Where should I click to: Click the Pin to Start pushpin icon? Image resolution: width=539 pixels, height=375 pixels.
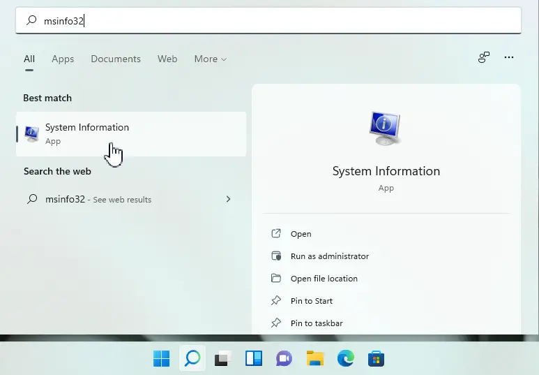tap(275, 300)
